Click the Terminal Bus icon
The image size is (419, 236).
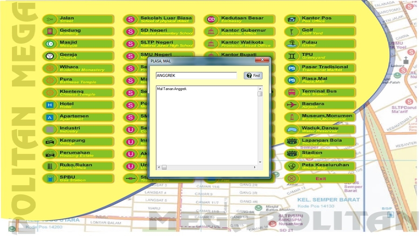pos(292,93)
